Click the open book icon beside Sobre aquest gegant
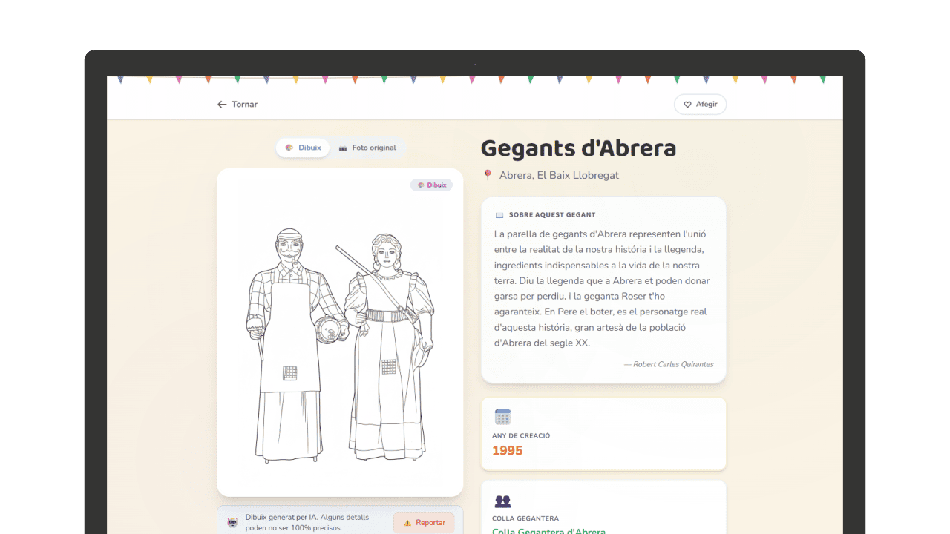 [x=499, y=215]
